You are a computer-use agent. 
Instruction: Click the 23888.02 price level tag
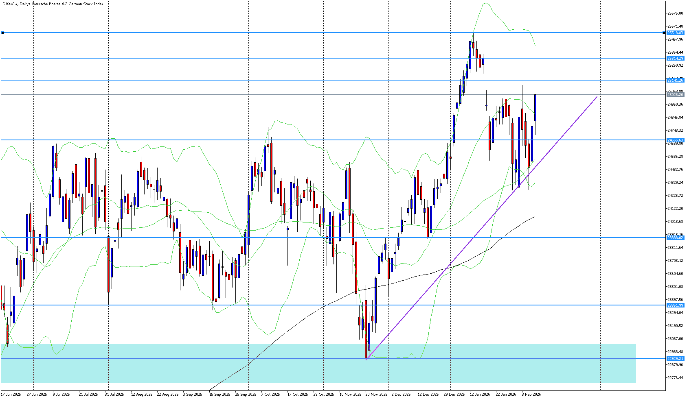(x=675, y=238)
